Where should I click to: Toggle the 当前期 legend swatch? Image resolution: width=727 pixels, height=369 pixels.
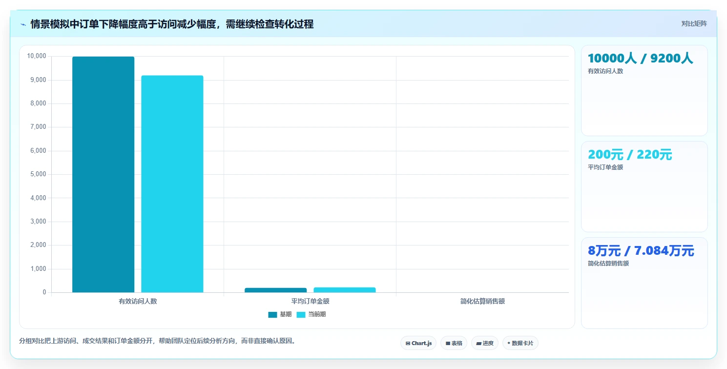[301, 315]
